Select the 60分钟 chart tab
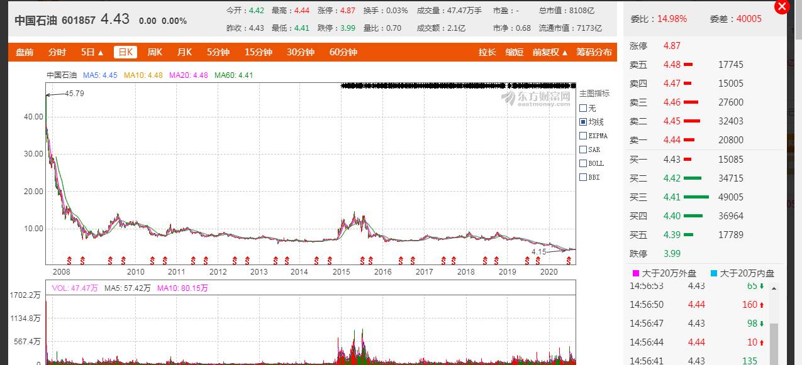This screenshot has height=365, width=802. click(343, 52)
